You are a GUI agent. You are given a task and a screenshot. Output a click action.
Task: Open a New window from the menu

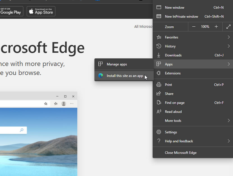coord(193,7)
